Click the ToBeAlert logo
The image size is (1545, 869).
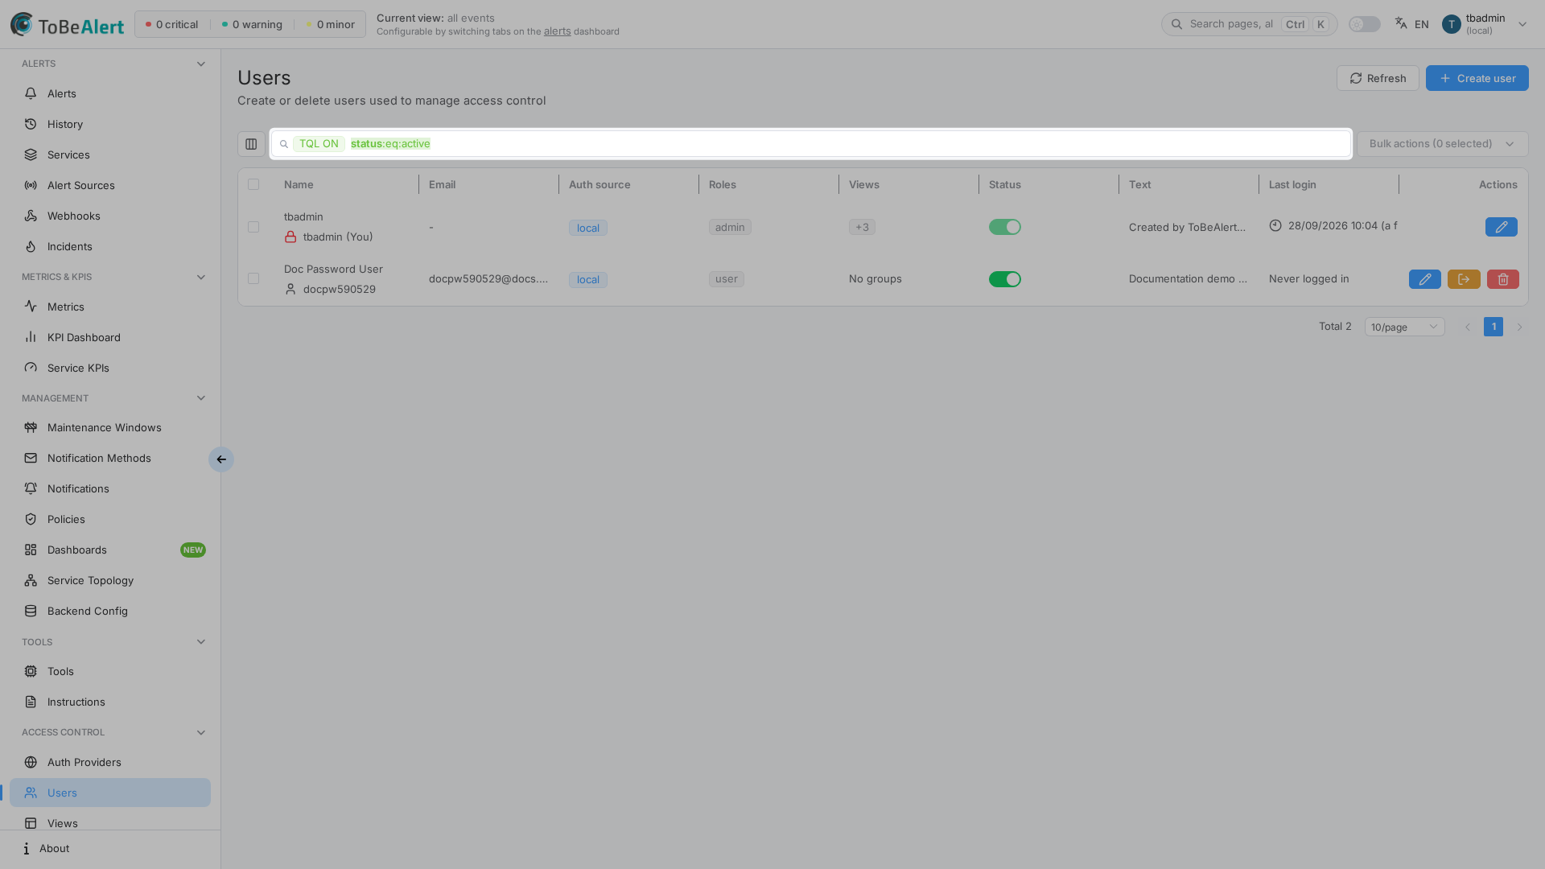pos(68,25)
